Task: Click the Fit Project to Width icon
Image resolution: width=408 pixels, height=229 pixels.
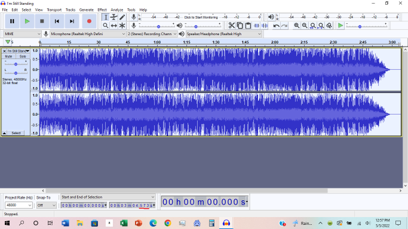Action: tap(321, 25)
